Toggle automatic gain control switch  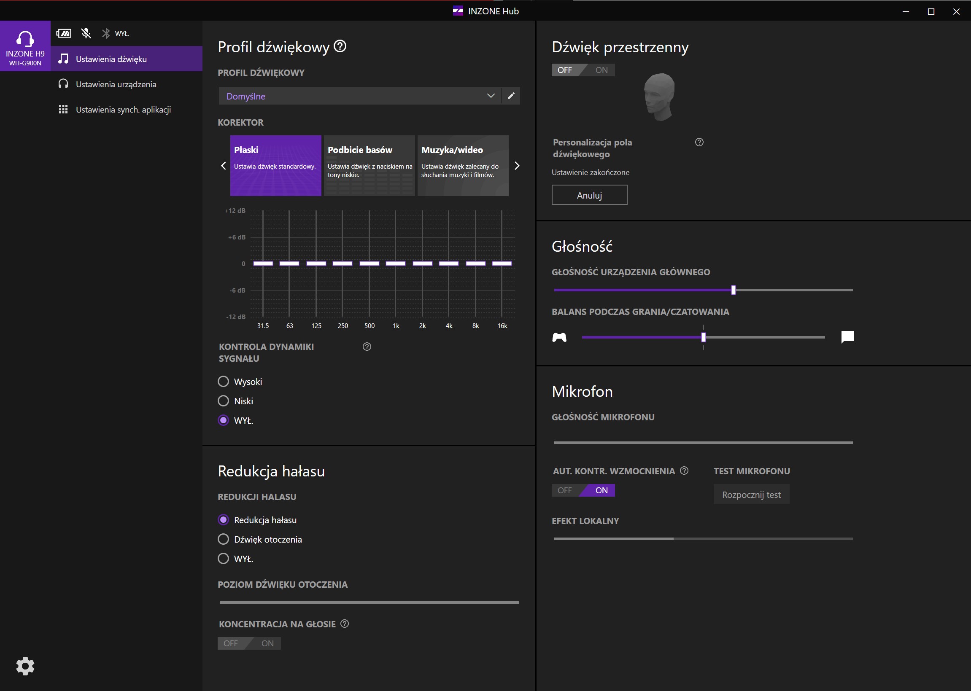click(x=583, y=490)
